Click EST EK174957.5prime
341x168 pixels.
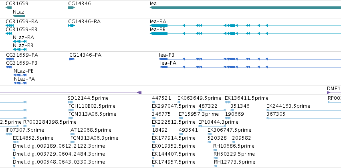point(174,162)
